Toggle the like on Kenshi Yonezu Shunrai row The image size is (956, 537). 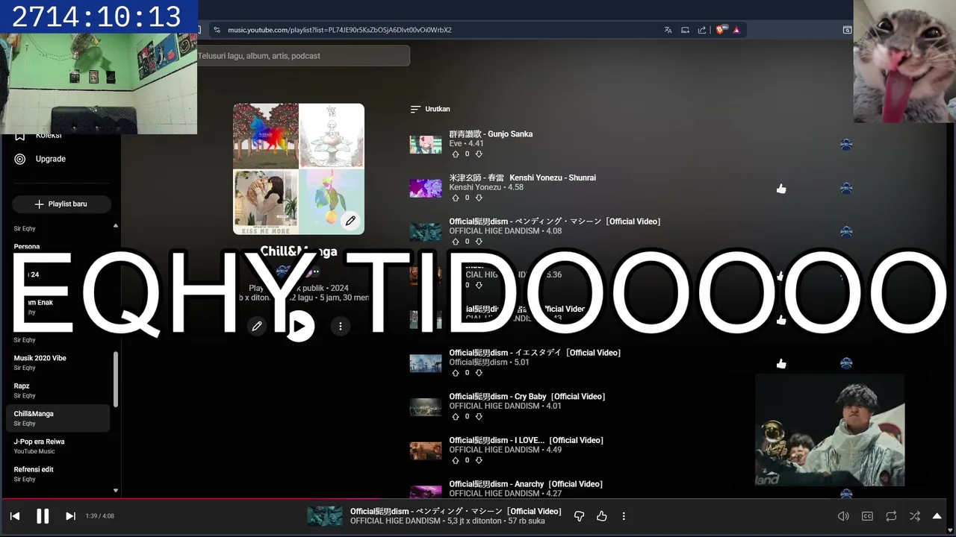pyautogui.click(x=781, y=189)
